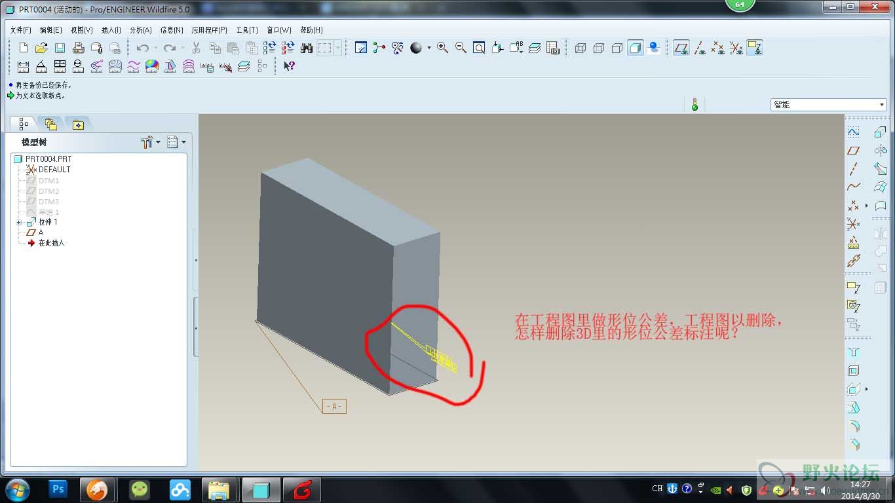Click the Zoom Out magnifier icon
895x503 pixels.
point(461,48)
